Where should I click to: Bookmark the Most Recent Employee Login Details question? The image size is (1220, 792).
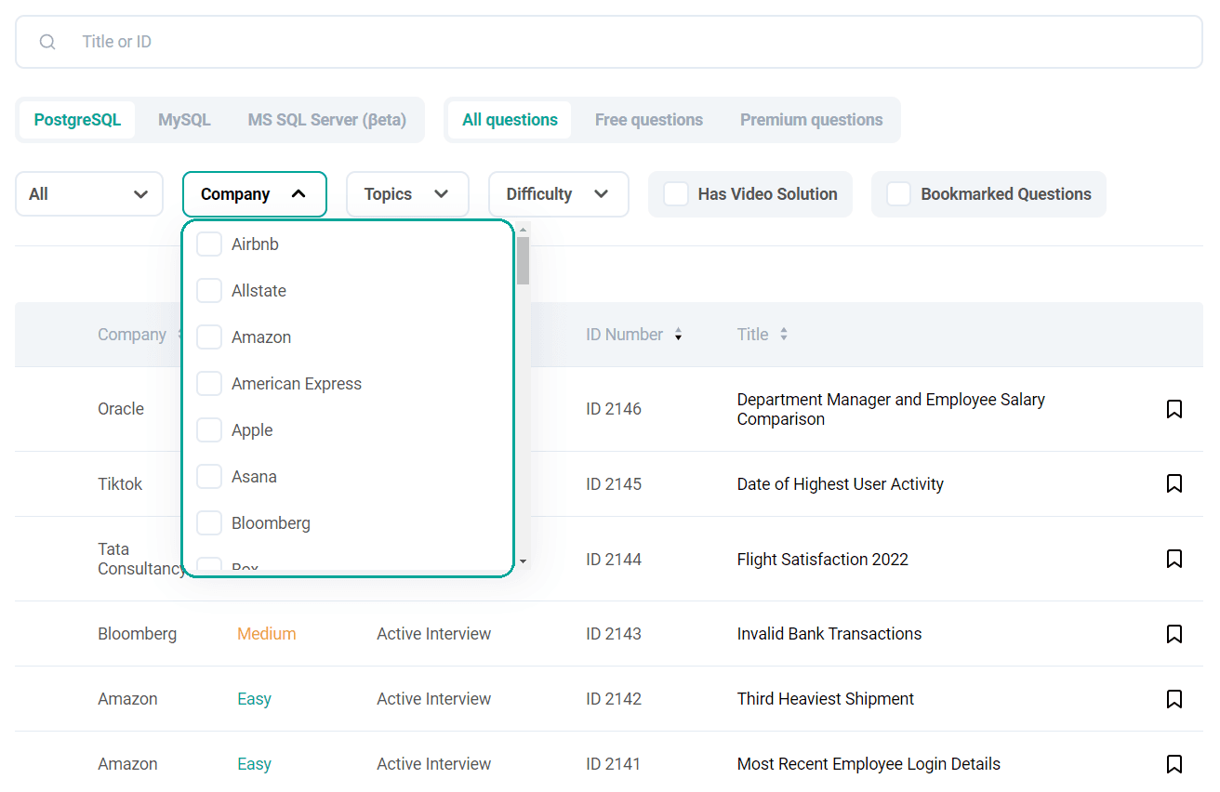click(1174, 763)
